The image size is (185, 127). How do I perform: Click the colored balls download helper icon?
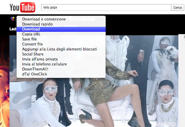pyautogui.click(x=13, y=18)
